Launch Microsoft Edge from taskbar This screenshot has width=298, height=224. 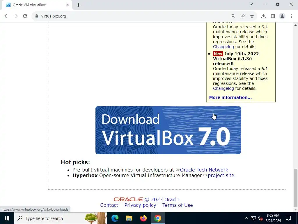pos(115,218)
